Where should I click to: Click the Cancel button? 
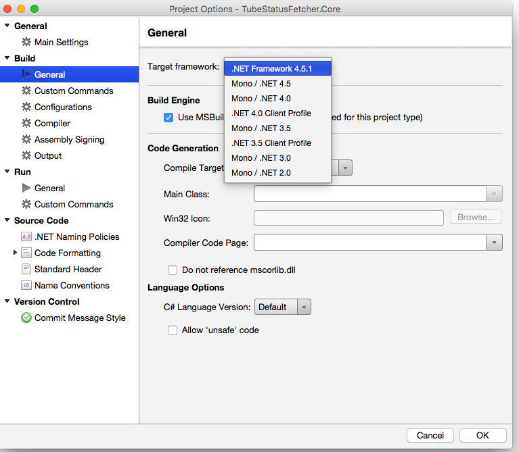point(430,435)
